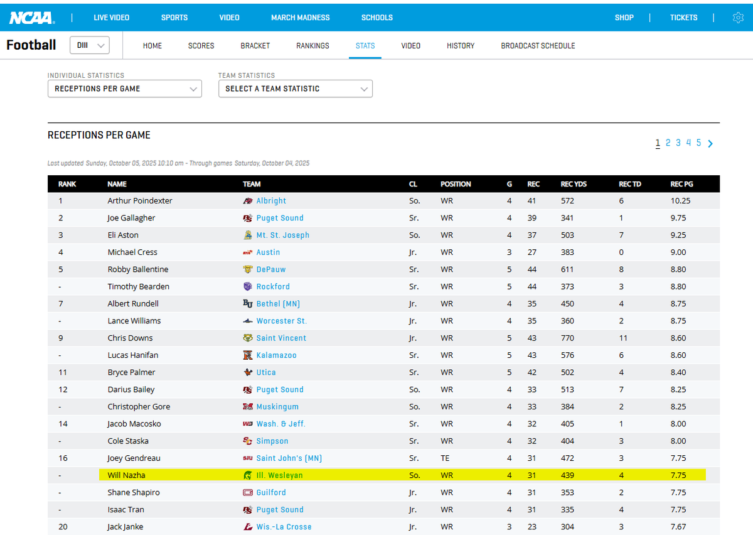Click the Simpson team logo icon
Image resolution: width=753 pixels, height=535 pixels.
coord(248,441)
